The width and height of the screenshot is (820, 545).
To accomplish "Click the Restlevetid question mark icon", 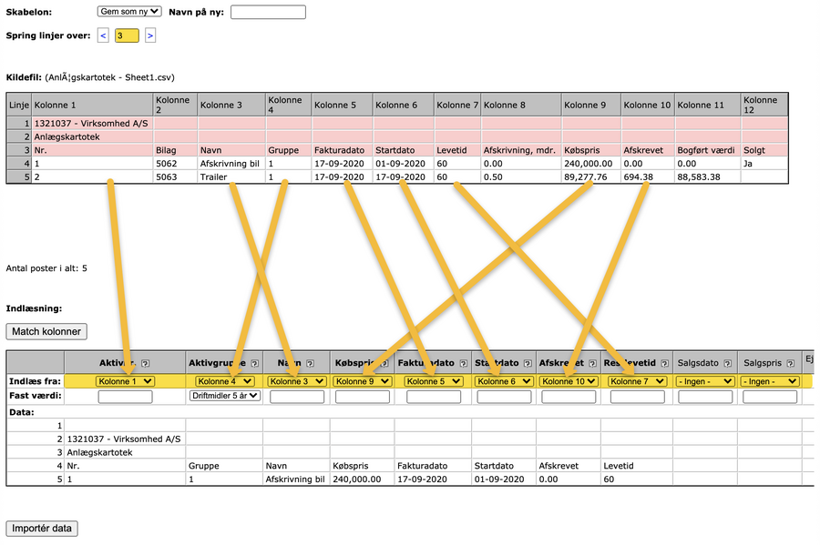I will (664, 362).
